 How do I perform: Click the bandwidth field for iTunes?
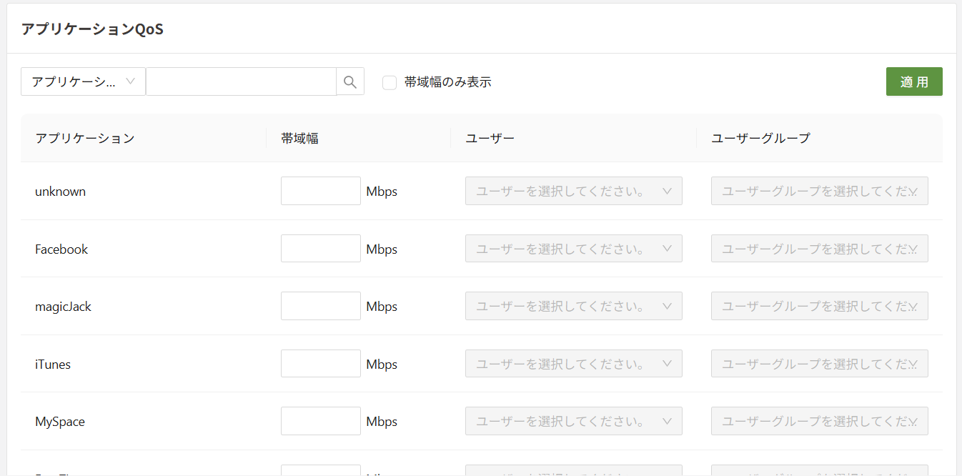(320, 364)
